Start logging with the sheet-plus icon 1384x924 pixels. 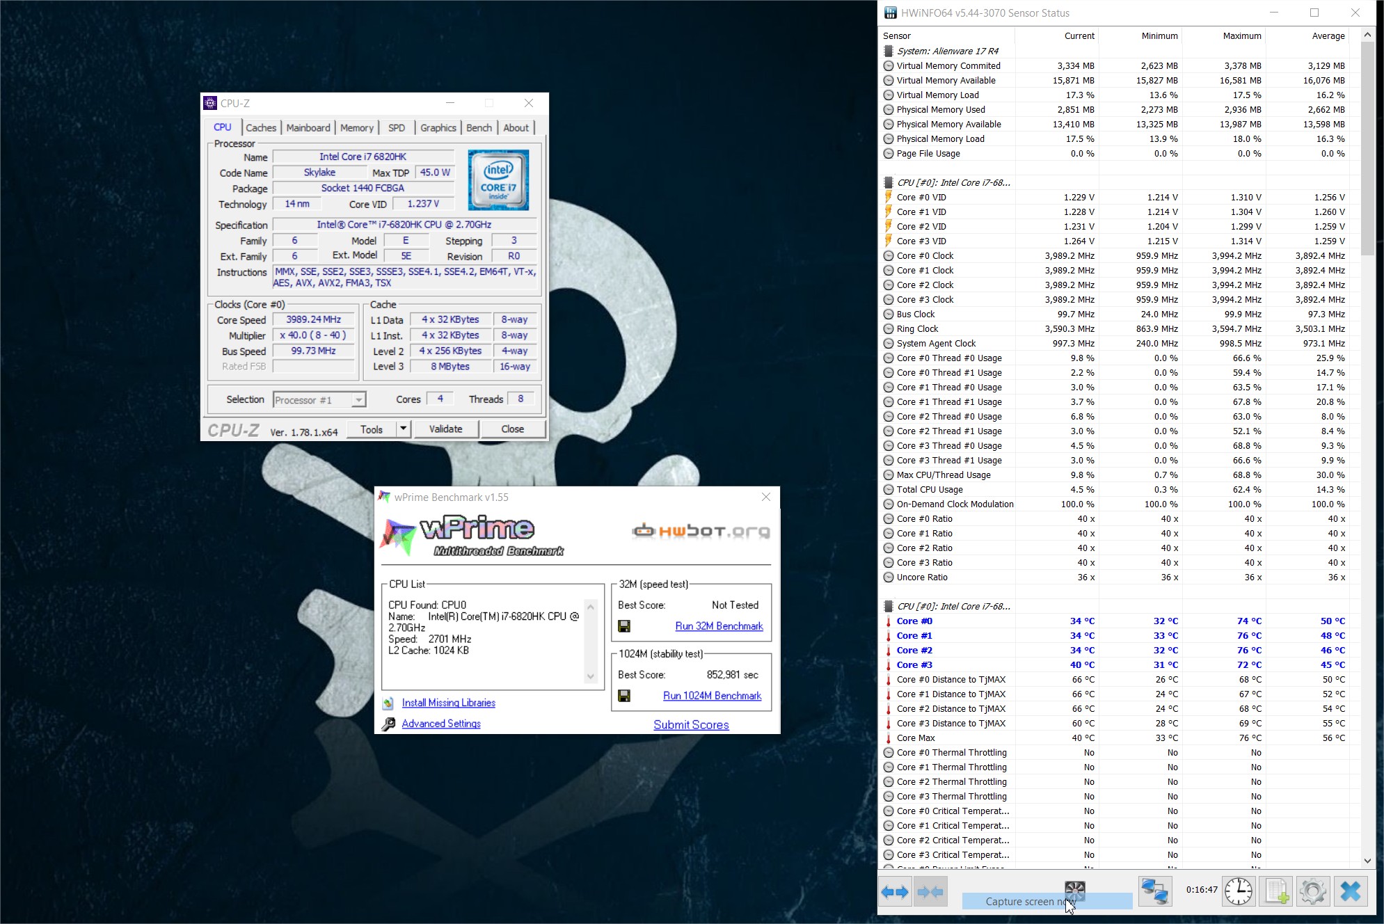pyautogui.click(x=1276, y=891)
